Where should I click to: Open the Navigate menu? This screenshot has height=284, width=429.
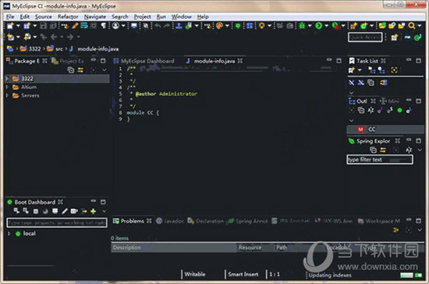[95, 16]
